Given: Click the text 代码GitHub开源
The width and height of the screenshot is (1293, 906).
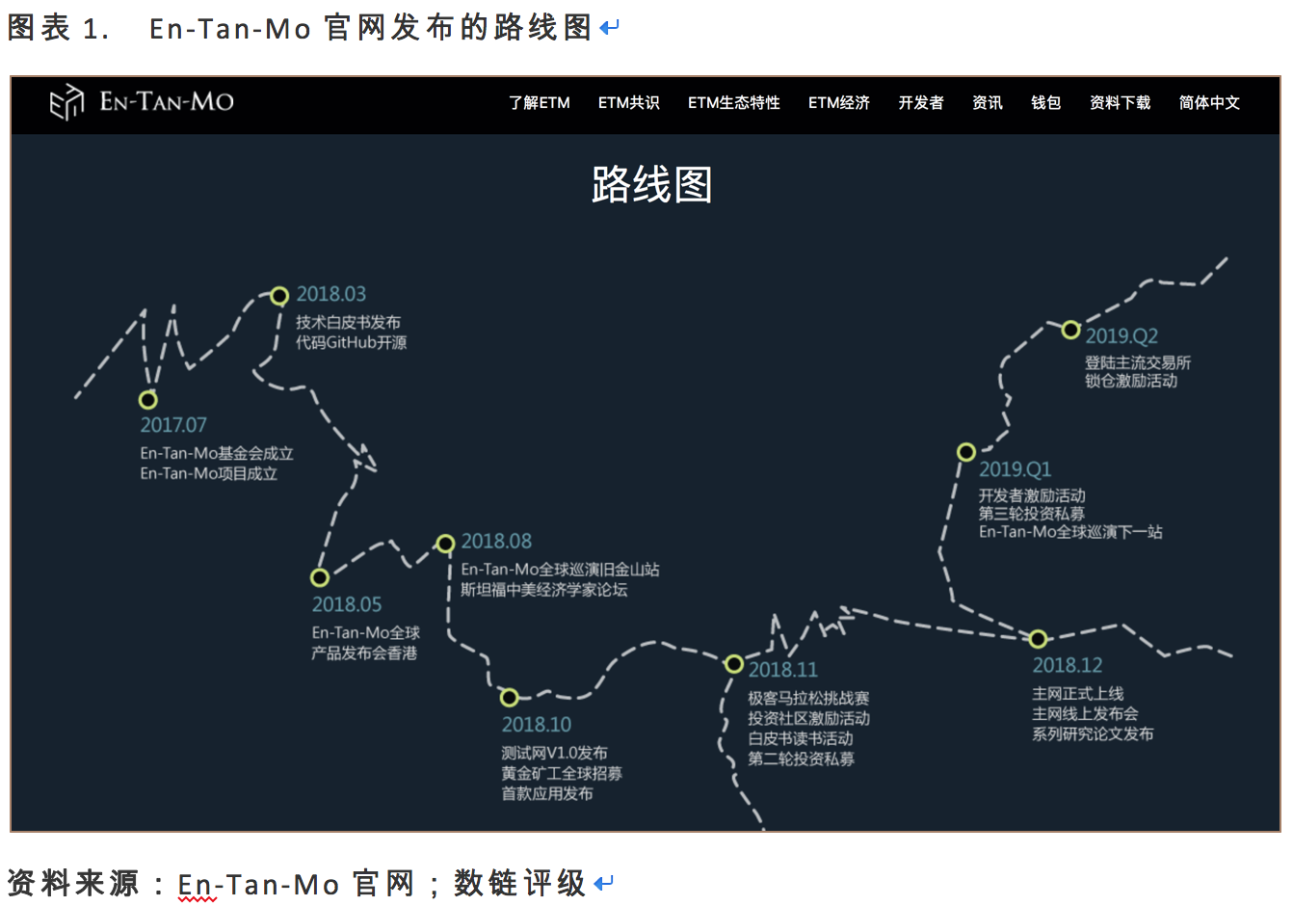Looking at the screenshot, I should pos(351,342).
